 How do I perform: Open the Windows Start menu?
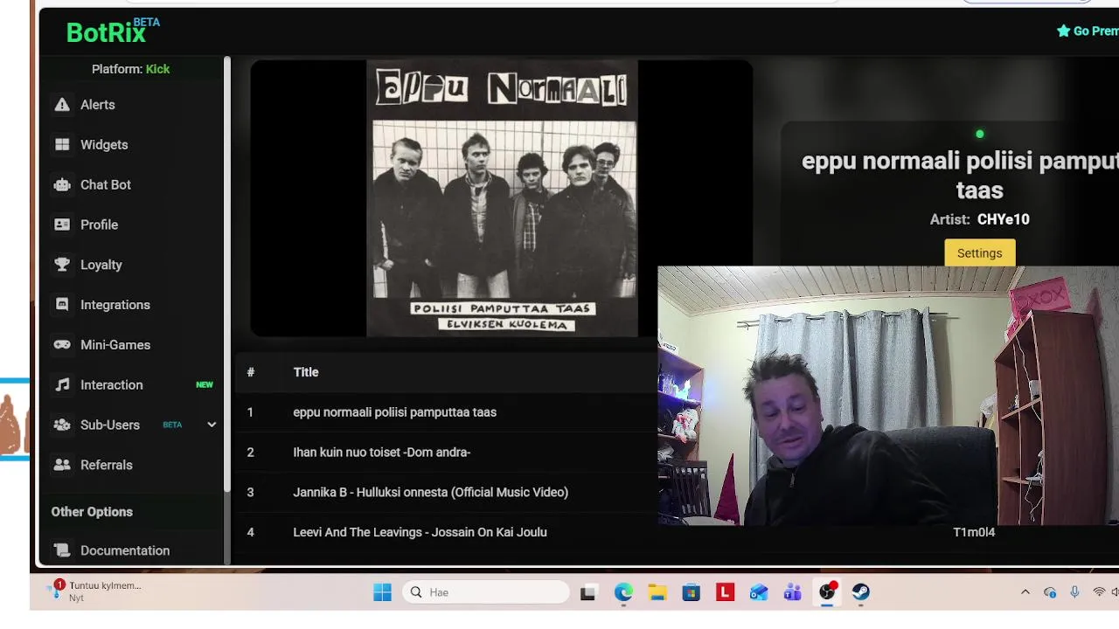382,592
